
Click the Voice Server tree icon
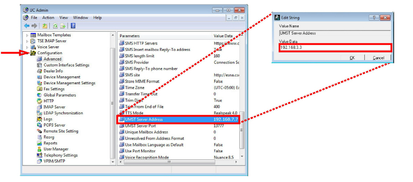coord(33,47)
